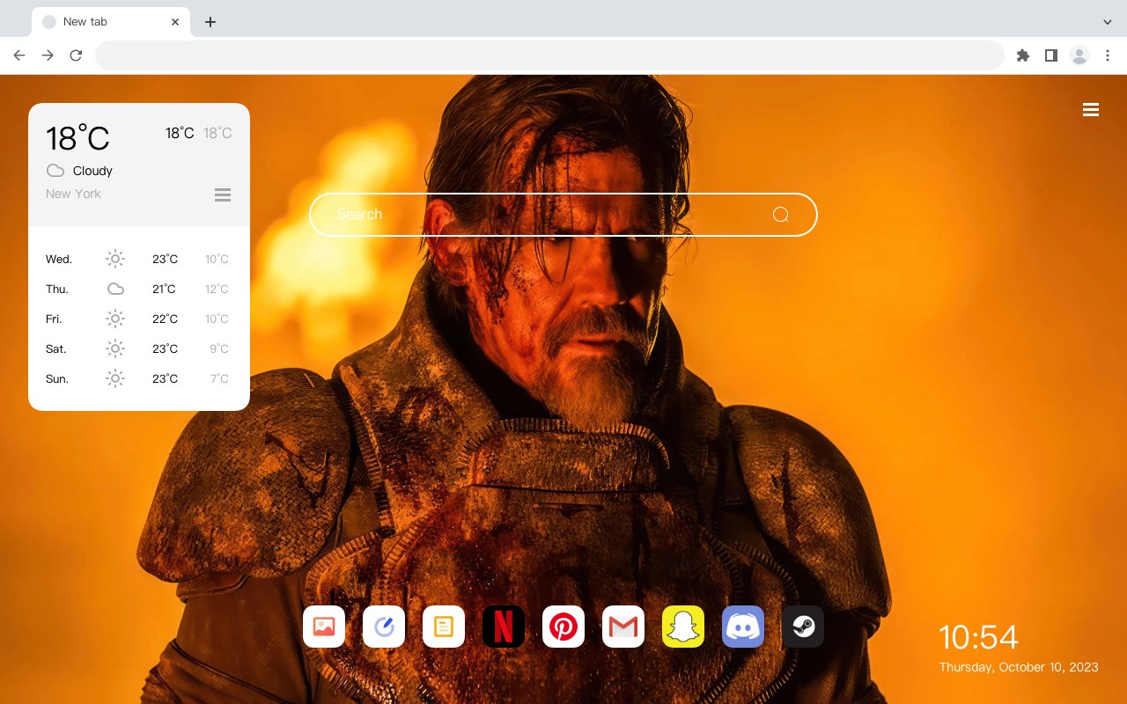Open the yellow notes shortcut icon
Screen dimensions: 1127x704
444,627
